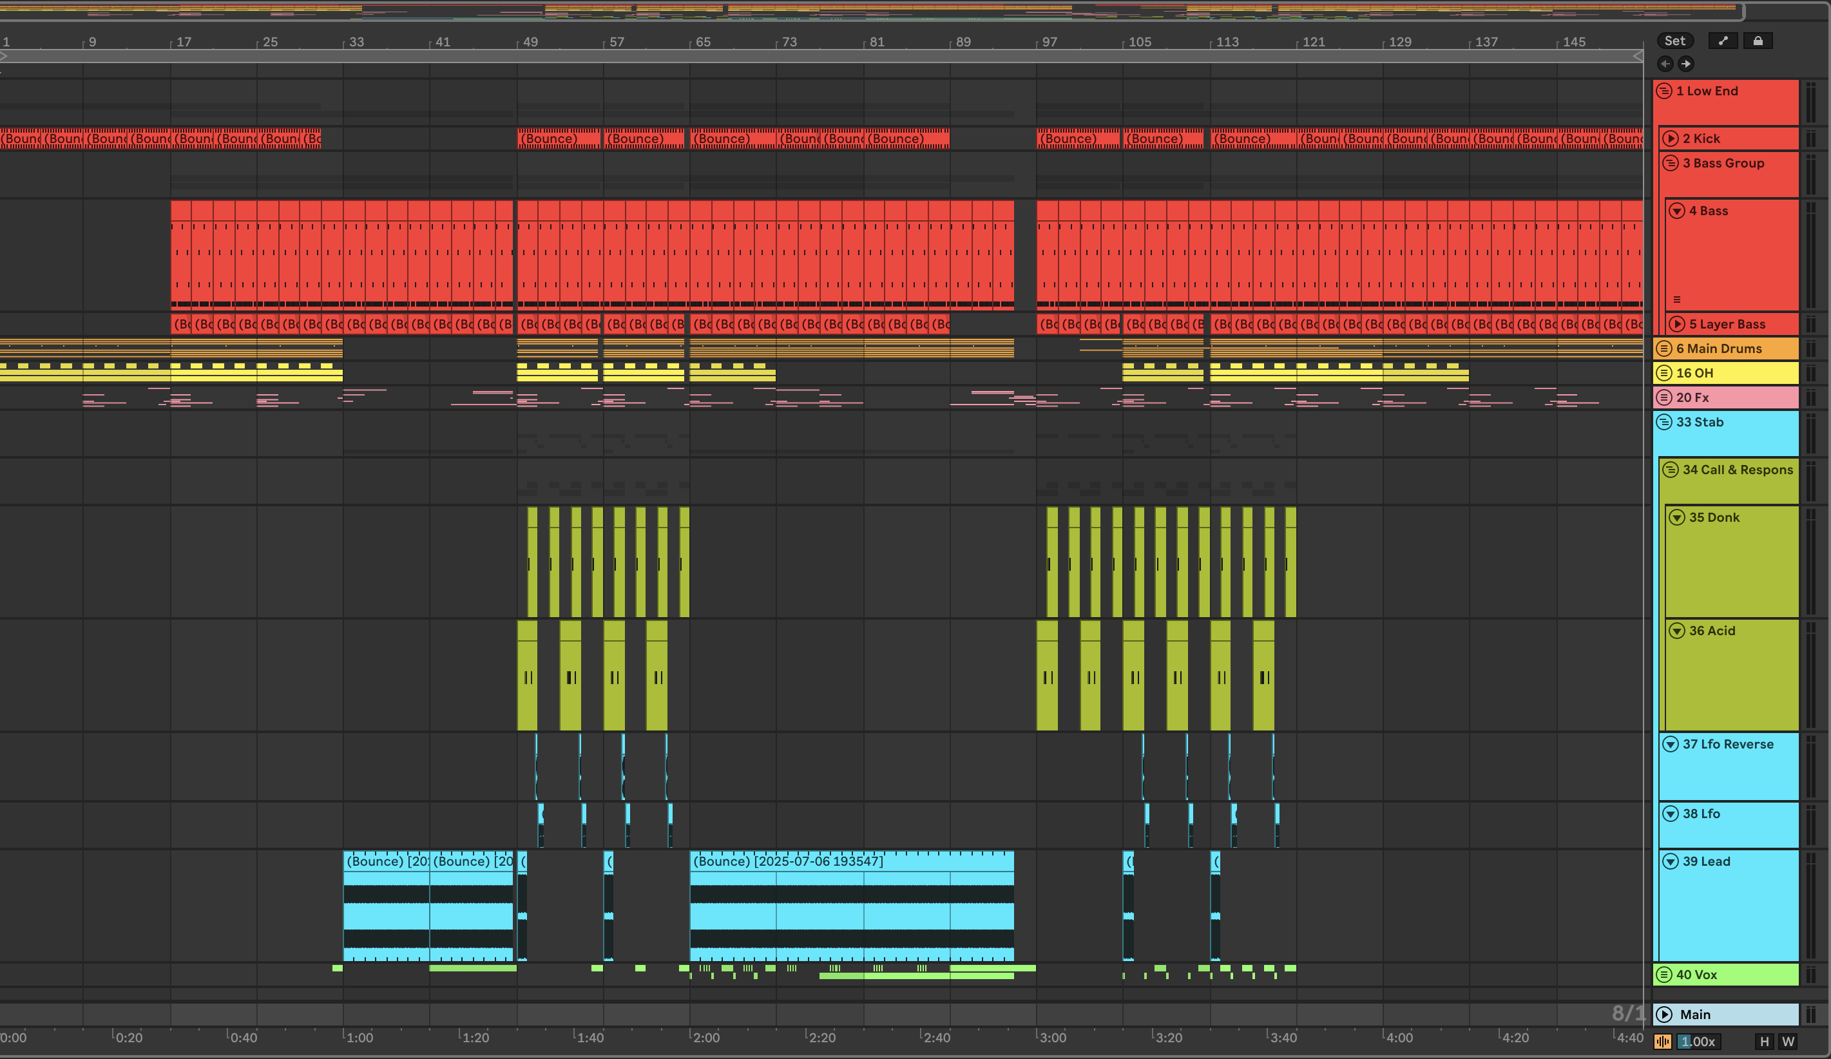Click the Lock Envelopes padlock icon
This screenshot has height=1059, width=1831.
(1758, 41)
